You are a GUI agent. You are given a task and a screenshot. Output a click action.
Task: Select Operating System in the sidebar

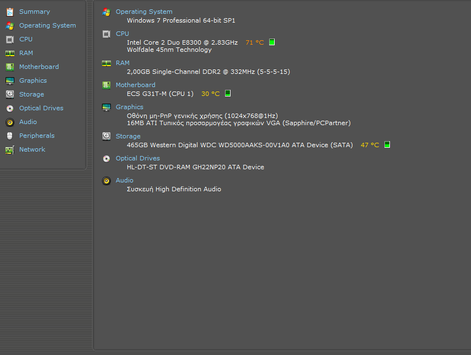[47, 25]
